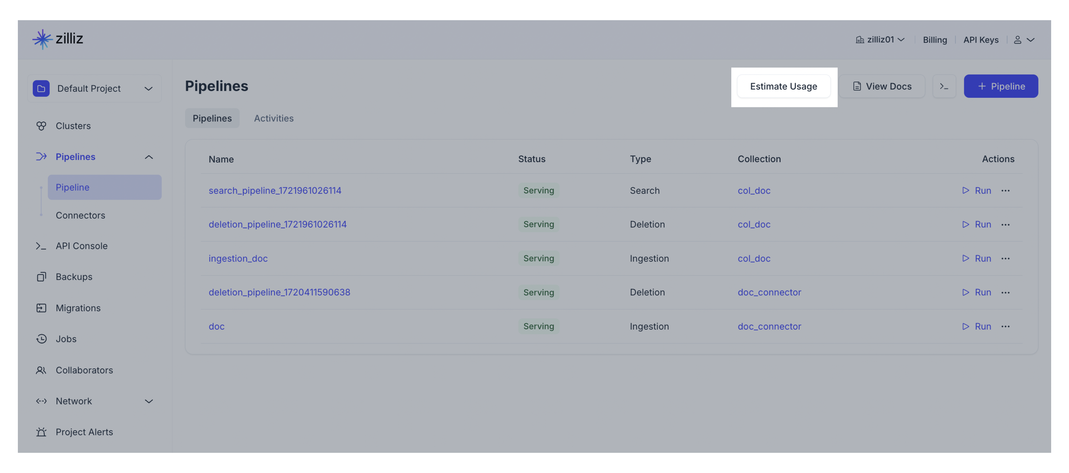Open Project Alerts from sidebar
The width and height of the screenshot is (1069, 473).
(84, 432)
